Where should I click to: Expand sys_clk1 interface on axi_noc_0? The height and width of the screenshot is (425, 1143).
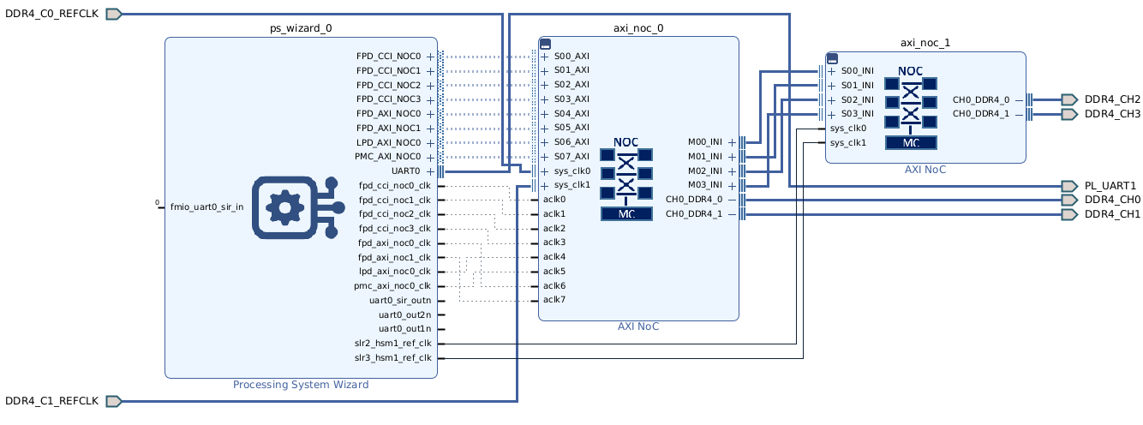click(546, 185)
